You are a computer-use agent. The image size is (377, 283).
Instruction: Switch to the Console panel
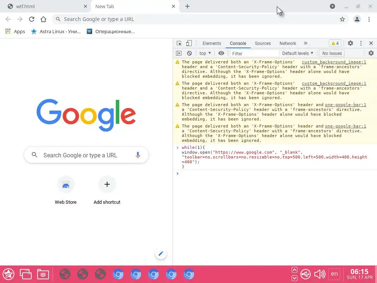click(238, 43)
